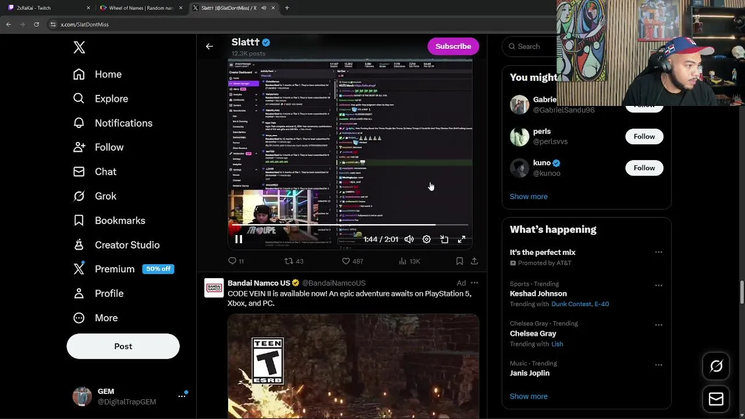Open the Bandai Namco ad options menu
745x419 pixels.
coord(474,283)
